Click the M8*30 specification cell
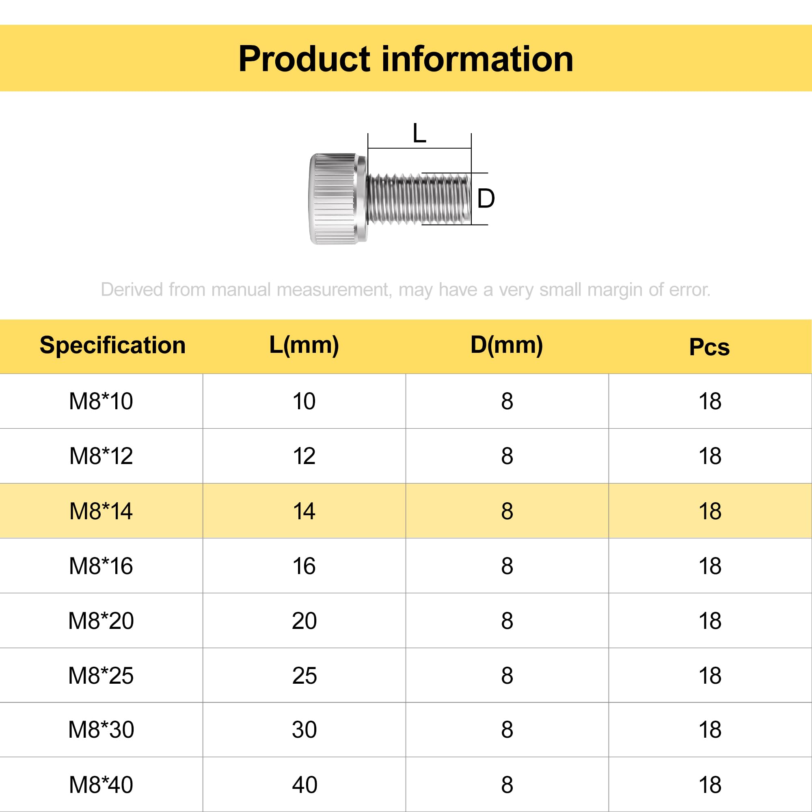812x812 pixels. coord(101,730)
